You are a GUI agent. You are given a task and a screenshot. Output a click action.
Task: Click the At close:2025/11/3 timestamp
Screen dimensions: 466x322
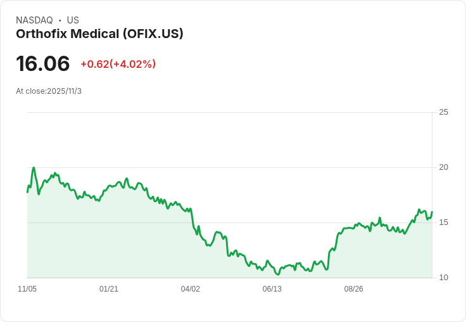click(49, 91)
